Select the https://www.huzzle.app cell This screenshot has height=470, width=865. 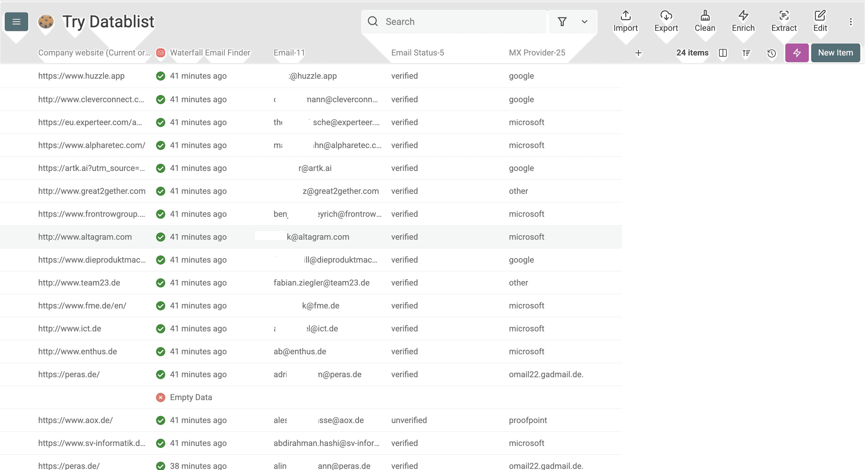coord(81,76)
